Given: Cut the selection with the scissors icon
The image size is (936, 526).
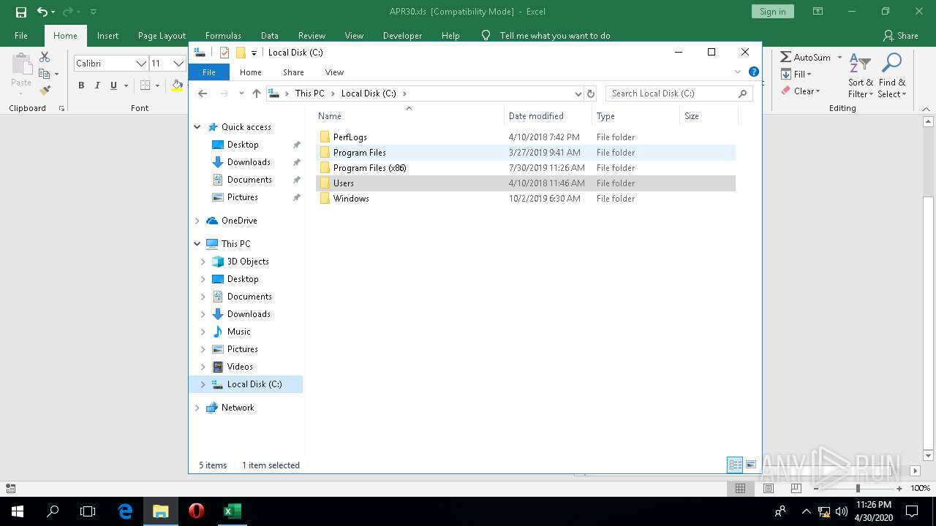Looking at the screenshot, I should (x=45, y=57).
